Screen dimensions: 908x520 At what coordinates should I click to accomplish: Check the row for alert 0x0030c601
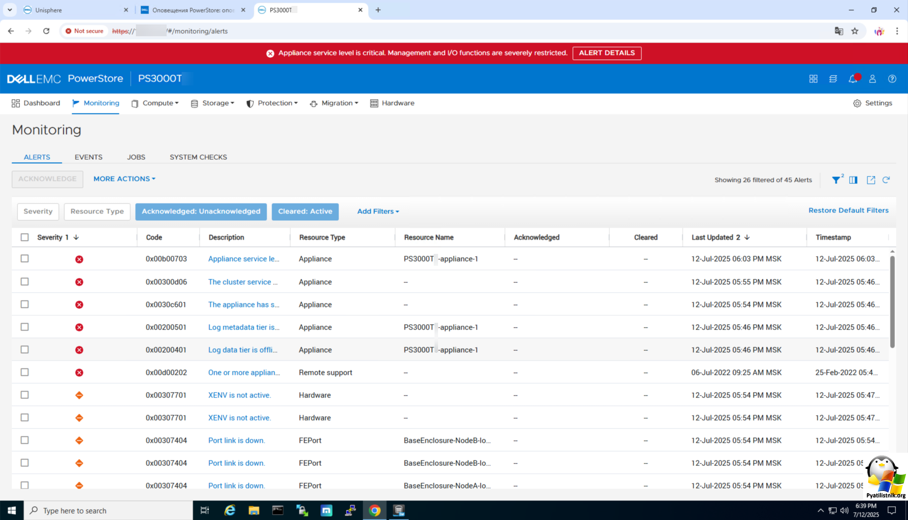click(x=25, y=304)
